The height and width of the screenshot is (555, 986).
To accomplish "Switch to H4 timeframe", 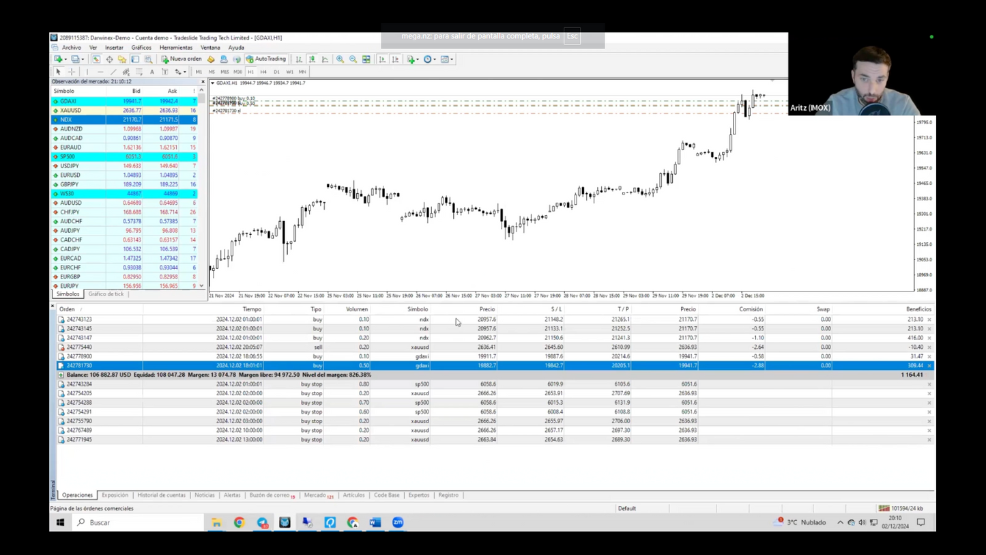I will 263,72.
